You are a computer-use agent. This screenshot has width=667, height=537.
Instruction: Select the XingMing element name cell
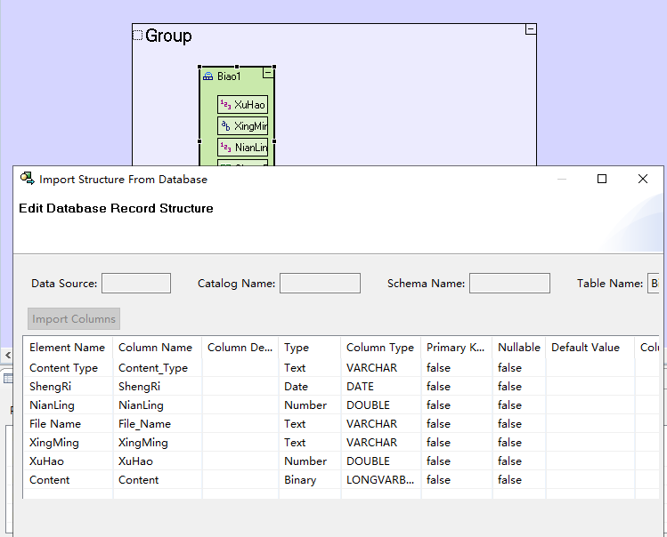pyautogui.click(x=68, y=442)
